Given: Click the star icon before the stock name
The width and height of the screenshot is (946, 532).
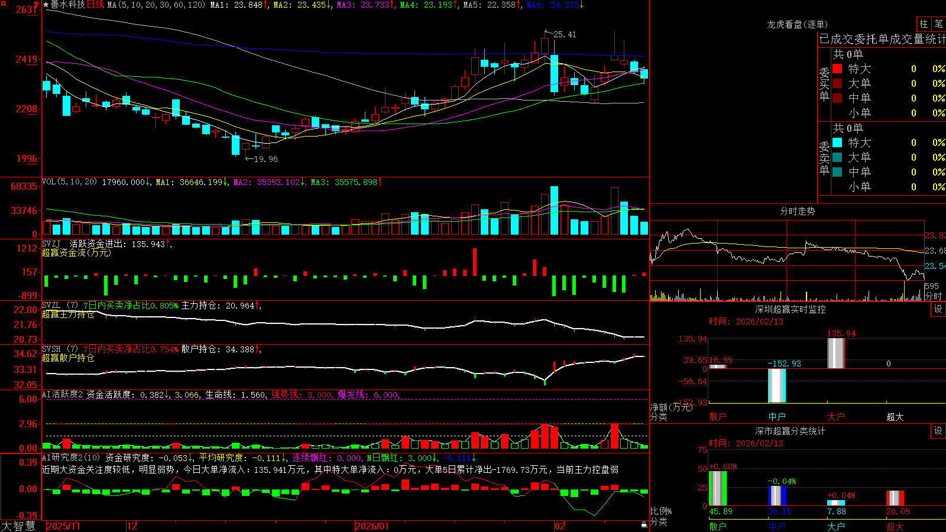Looking at the screenshot, I should 46,5.
